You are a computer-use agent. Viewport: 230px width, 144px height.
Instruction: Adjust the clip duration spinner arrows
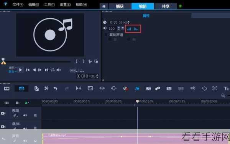click(129, 23)
